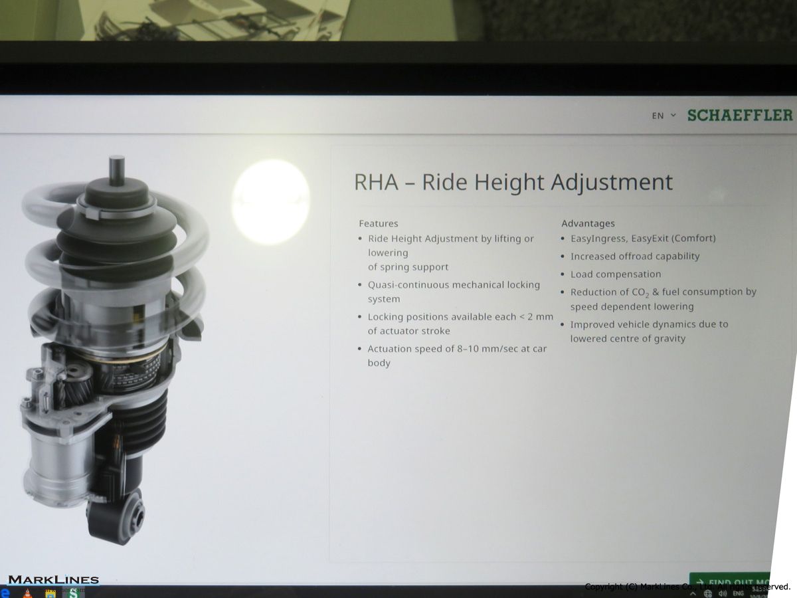Open the yellow app icon in the taskbar
This screenshot has width=797, height=598.
[x=50, y=593]
